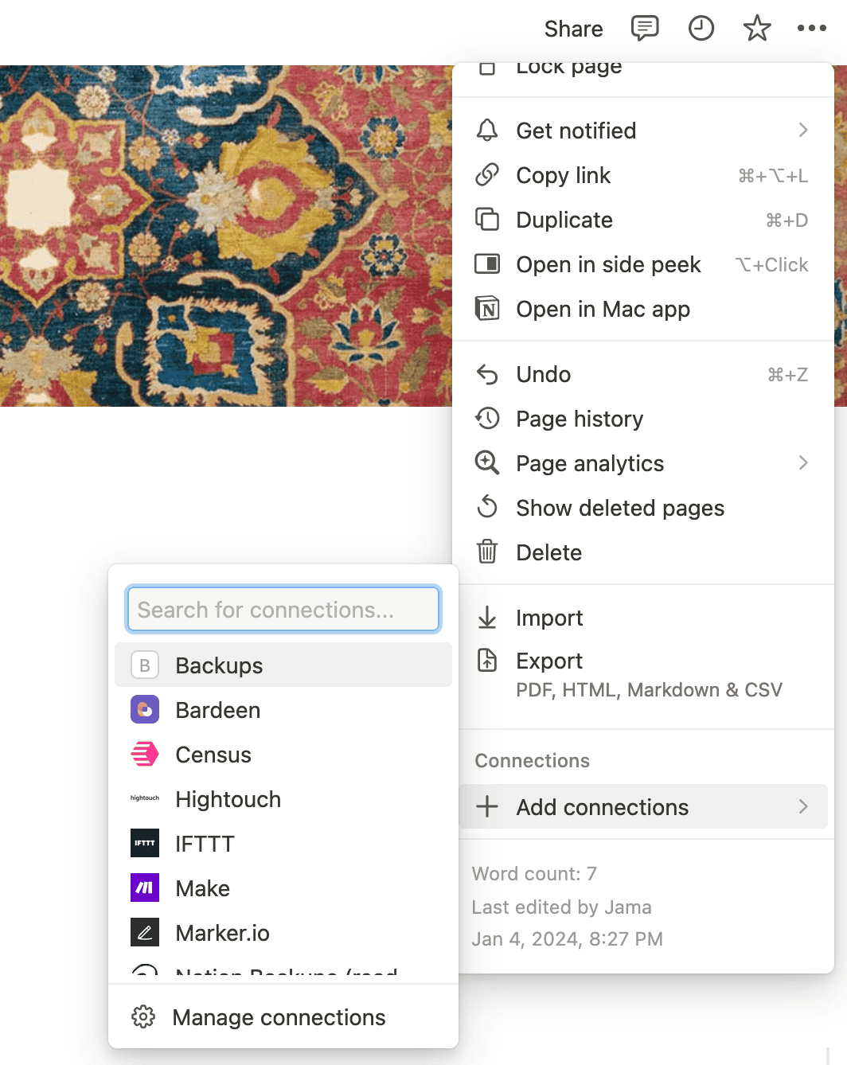847x1065 pixels.
Task: Choose Open in side peek
Action: 608,264
